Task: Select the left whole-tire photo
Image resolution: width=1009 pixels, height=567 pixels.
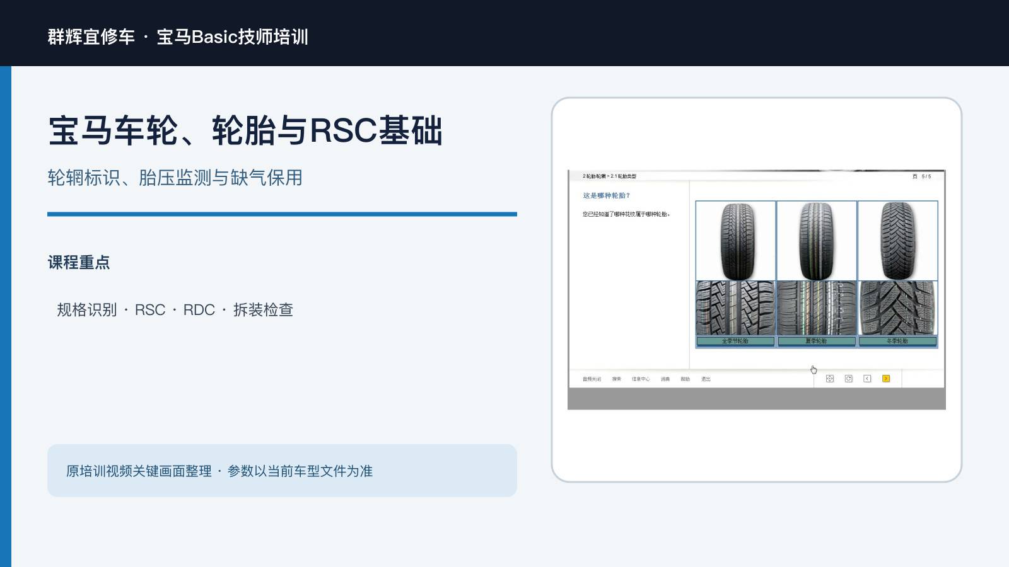Action: (735, 241)
